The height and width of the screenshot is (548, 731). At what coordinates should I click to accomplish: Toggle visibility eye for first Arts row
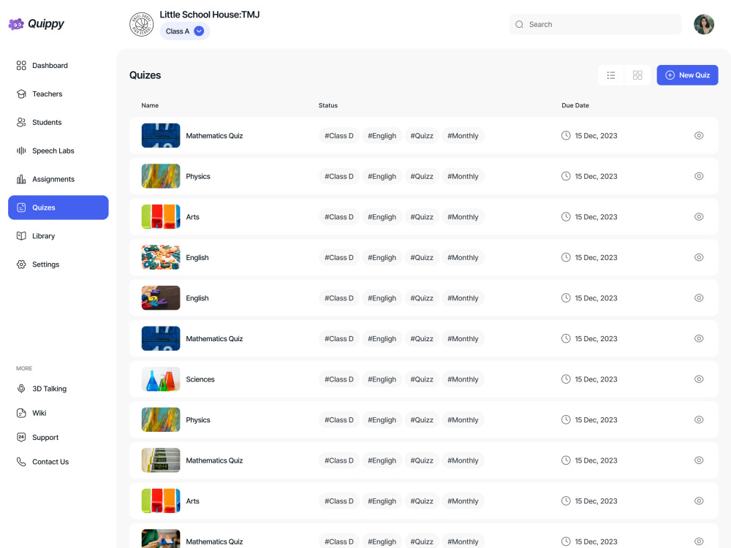(x=699, y=217)
